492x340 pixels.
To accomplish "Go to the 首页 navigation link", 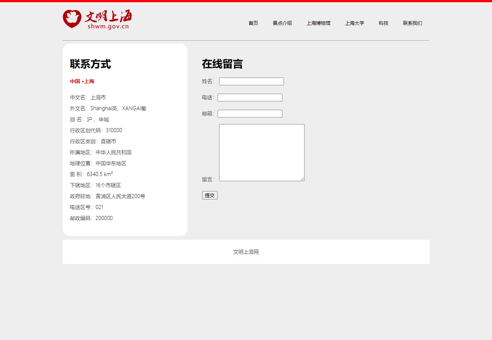I will 253,23.
